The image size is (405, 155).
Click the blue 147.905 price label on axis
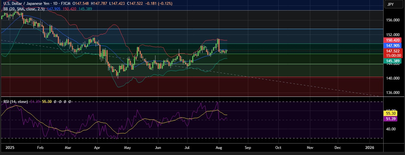393,46
